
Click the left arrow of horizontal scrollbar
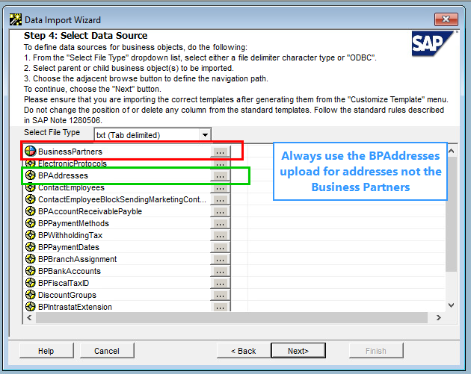29,317
